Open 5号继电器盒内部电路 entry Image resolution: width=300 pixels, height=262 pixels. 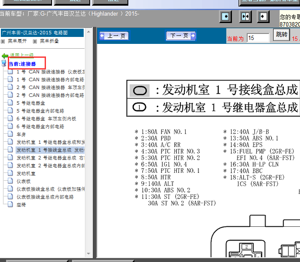click(40, 111)
